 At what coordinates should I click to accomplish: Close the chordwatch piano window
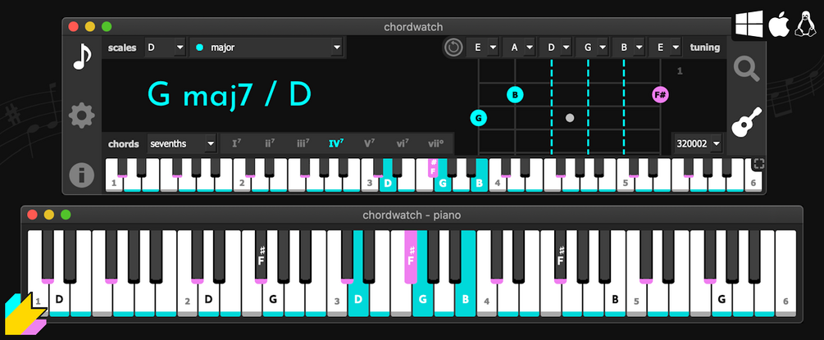[x=32, y=215]
